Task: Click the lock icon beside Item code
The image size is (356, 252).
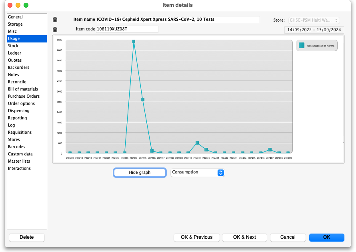Action: [x=55, y=29]
